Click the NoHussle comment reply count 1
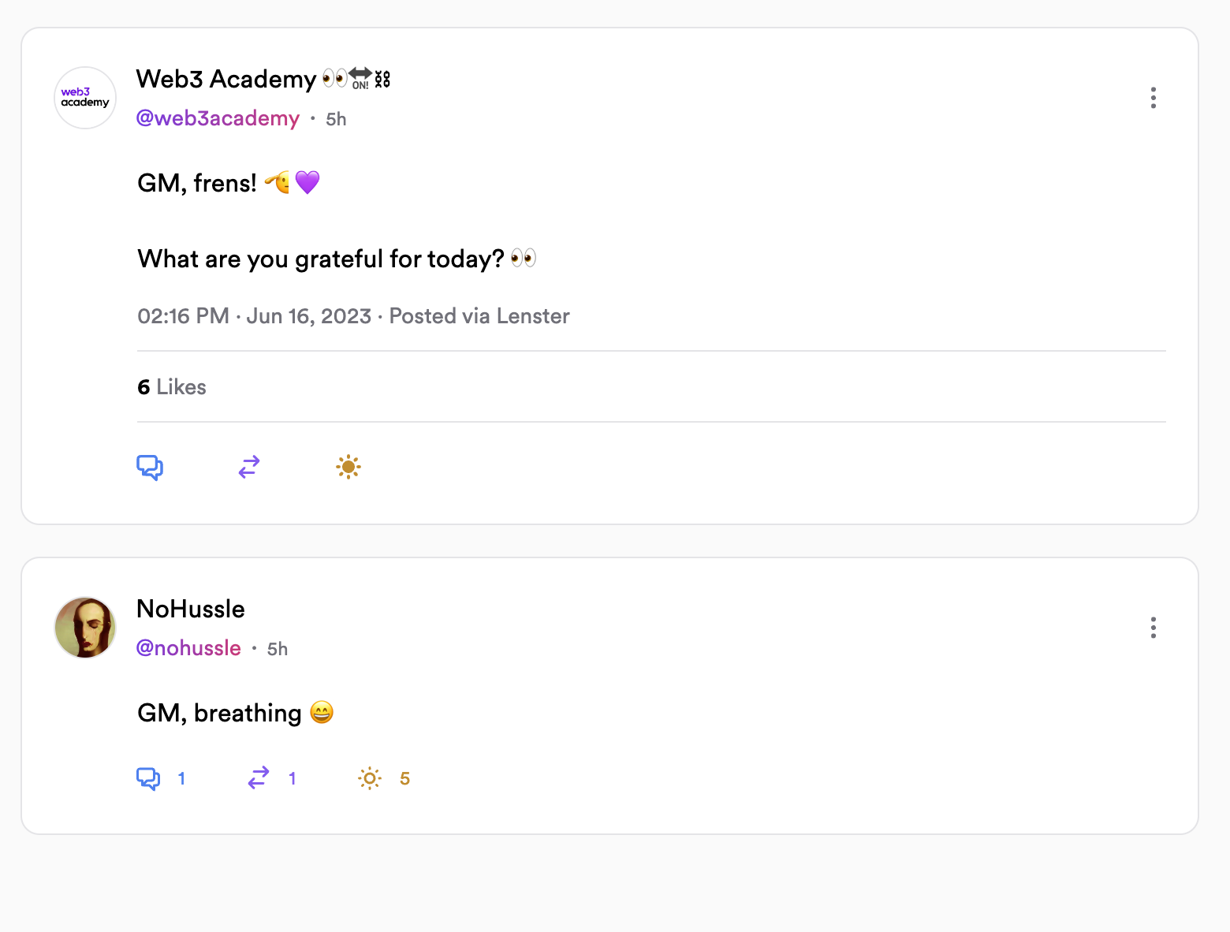 [x=181, y=779]
